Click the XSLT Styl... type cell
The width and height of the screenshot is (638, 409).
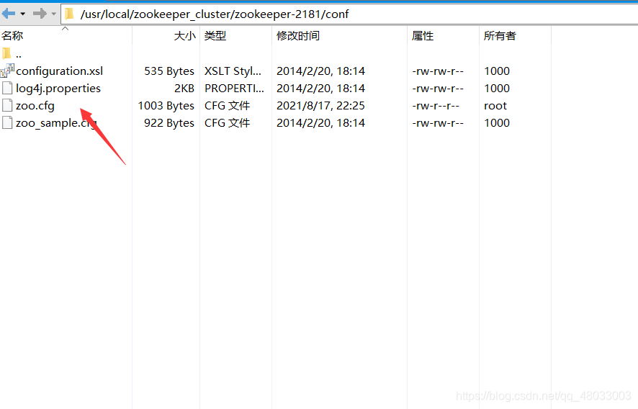[x=233, y=71]
